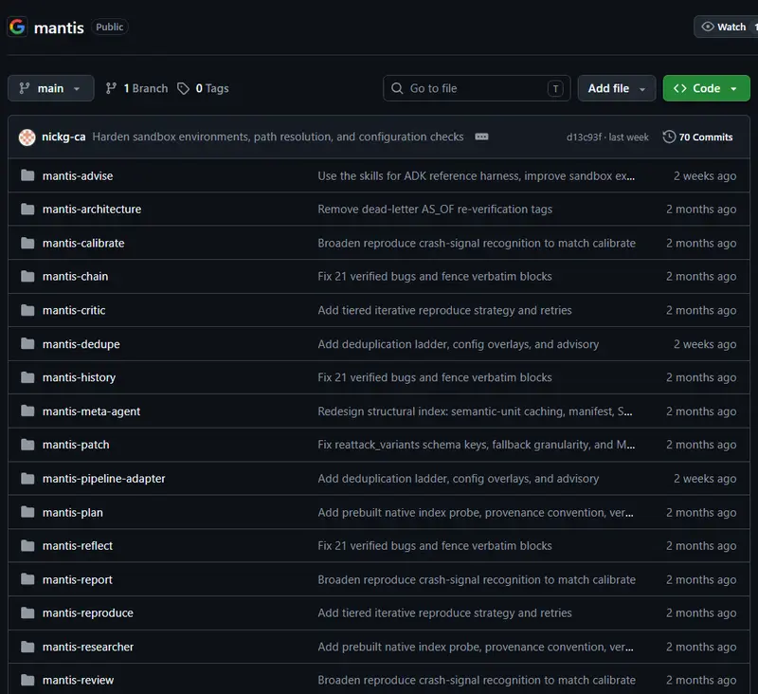Image resolution: width=758 pixels, height=694 pixels.
Task: Open the Fix reattack_variants schema keys commit
Action: (477, 445)
